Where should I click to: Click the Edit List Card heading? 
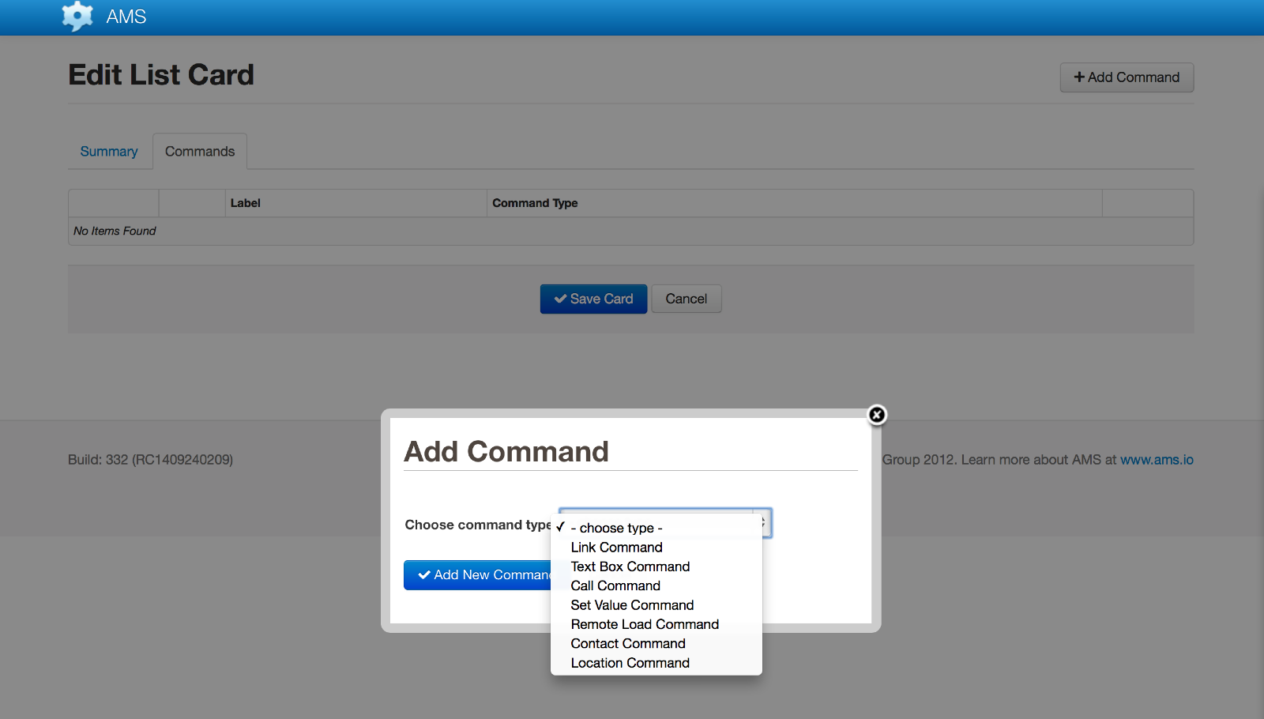click(161, 75)
